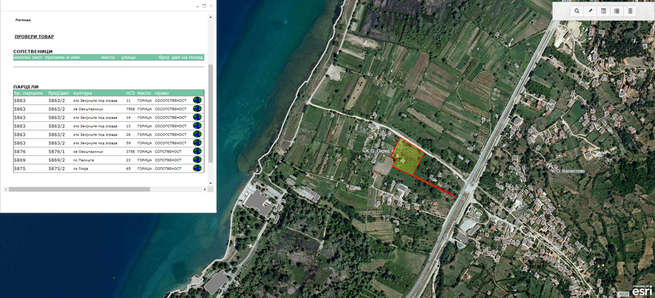Viewport: 655px width, 298px height.
Task: Click the panel's vertical scrollbar down arrow
Action: tap(211, 183)
